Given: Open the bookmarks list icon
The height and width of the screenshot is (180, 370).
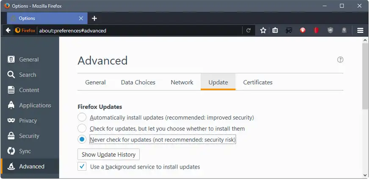Looking at the screenshot, I should (x=275, y=30).
